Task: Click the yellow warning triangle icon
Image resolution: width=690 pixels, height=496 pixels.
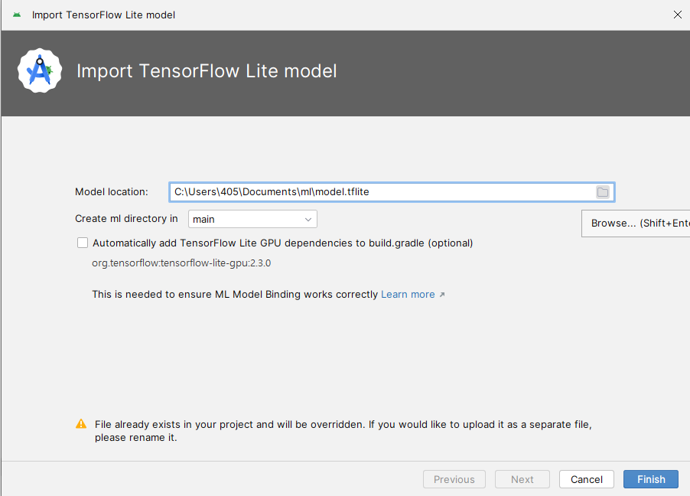Action: point(81,424)
